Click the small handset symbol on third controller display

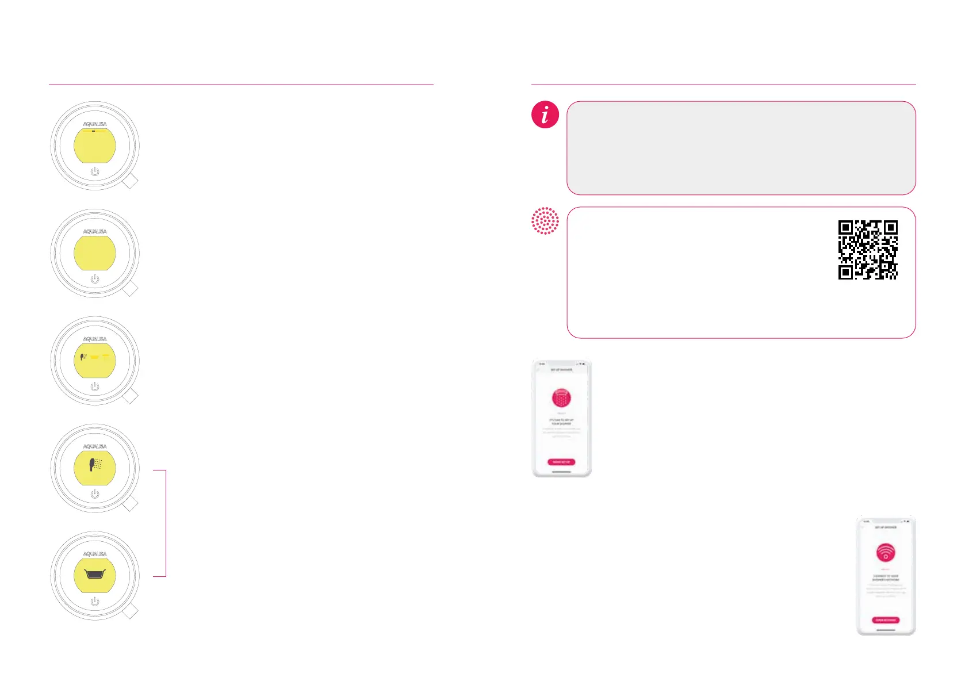83,357
